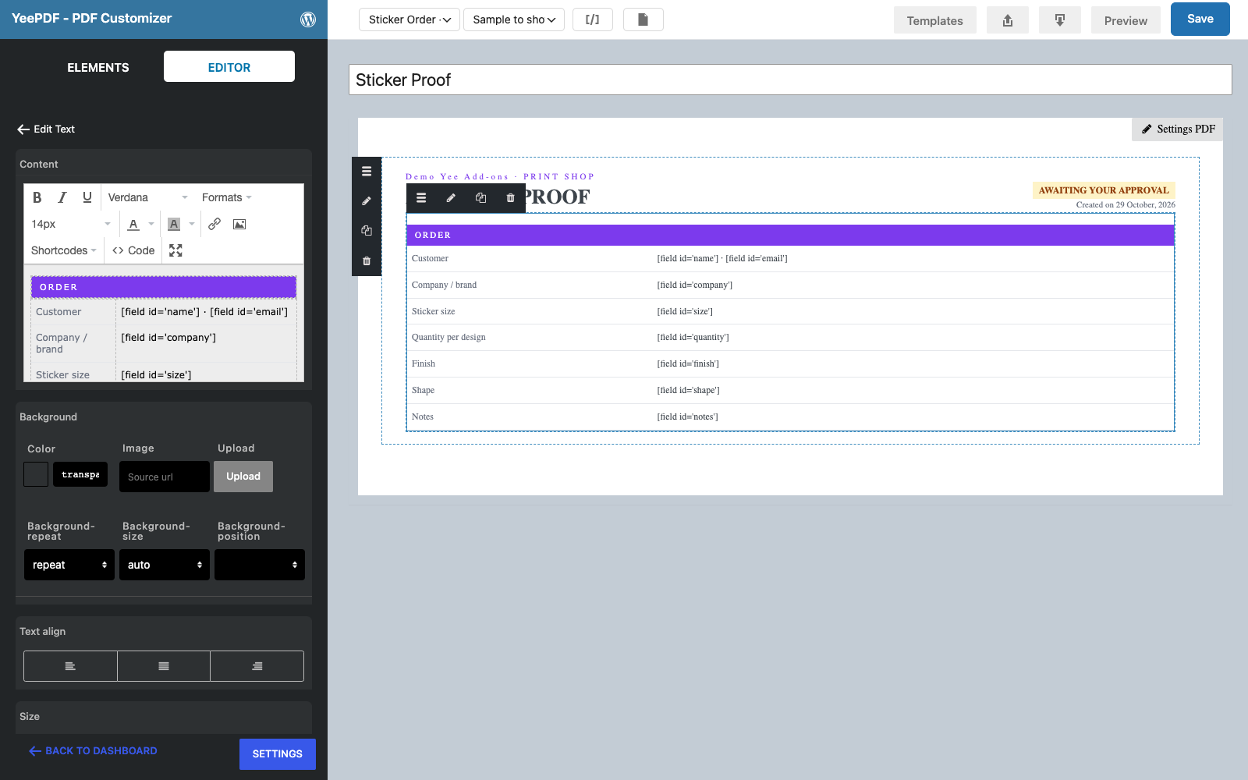1248x780 pixels.
Task: Open the Background-repeat select
Action: 69,565
